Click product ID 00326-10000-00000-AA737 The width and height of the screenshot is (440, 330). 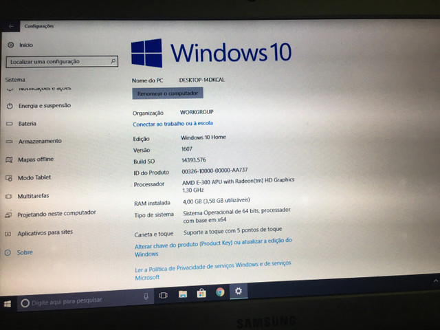[x=214, y=170]
